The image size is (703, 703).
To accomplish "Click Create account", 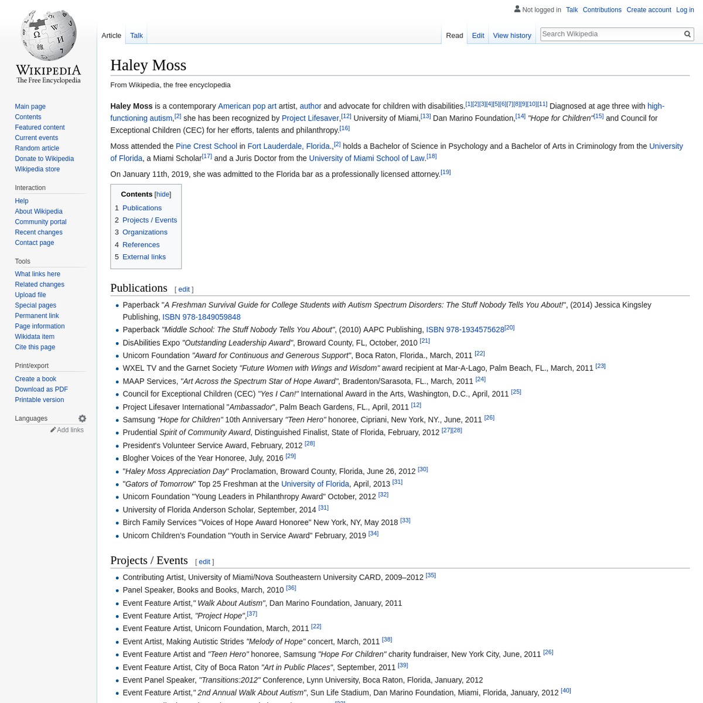I will pyautogui.click(x=649, y=9).
